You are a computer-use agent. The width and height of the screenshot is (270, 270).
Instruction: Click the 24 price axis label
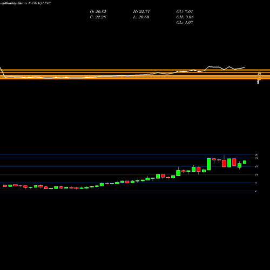[256, 158]
